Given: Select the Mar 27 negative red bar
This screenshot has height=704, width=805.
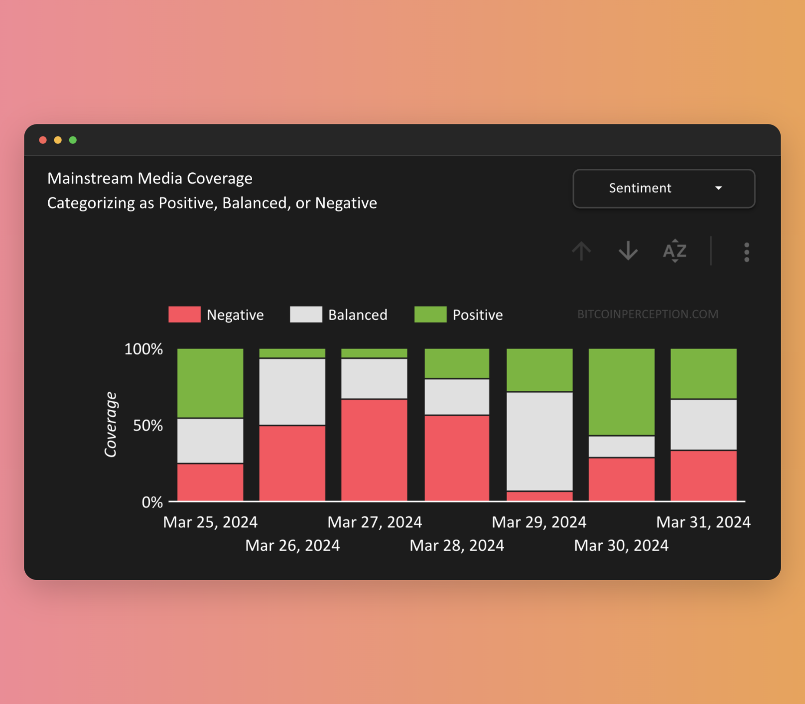Looking at the screenshot, I should (x=374, y=450).
